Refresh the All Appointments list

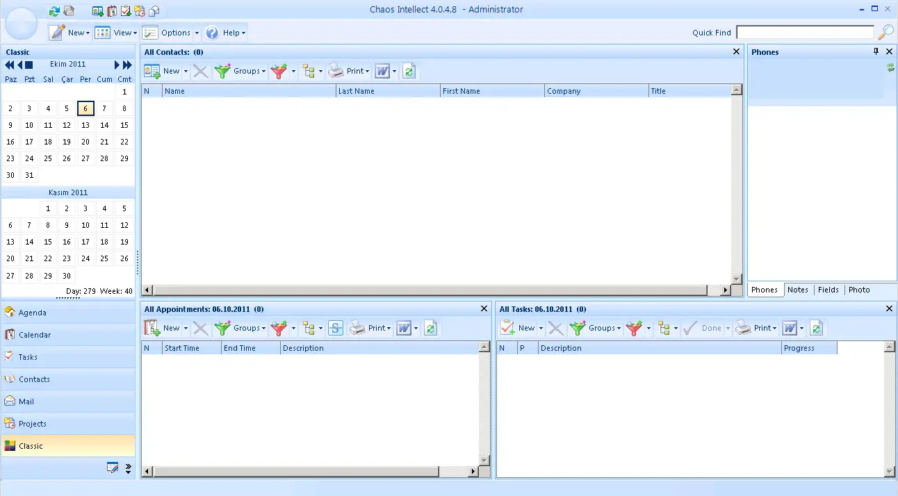431,328
